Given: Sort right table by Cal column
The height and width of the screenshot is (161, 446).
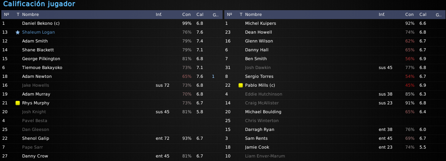Looking at the screenshot, I should tap(423, 15).
